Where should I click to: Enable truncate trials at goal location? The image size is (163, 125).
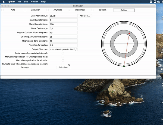coord(63,64)
